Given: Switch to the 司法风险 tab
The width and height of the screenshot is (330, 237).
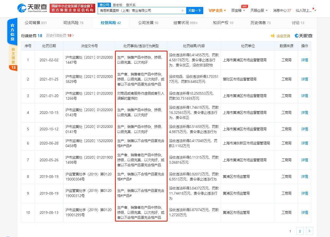Looking at the screenshot, I should point(73,23).
